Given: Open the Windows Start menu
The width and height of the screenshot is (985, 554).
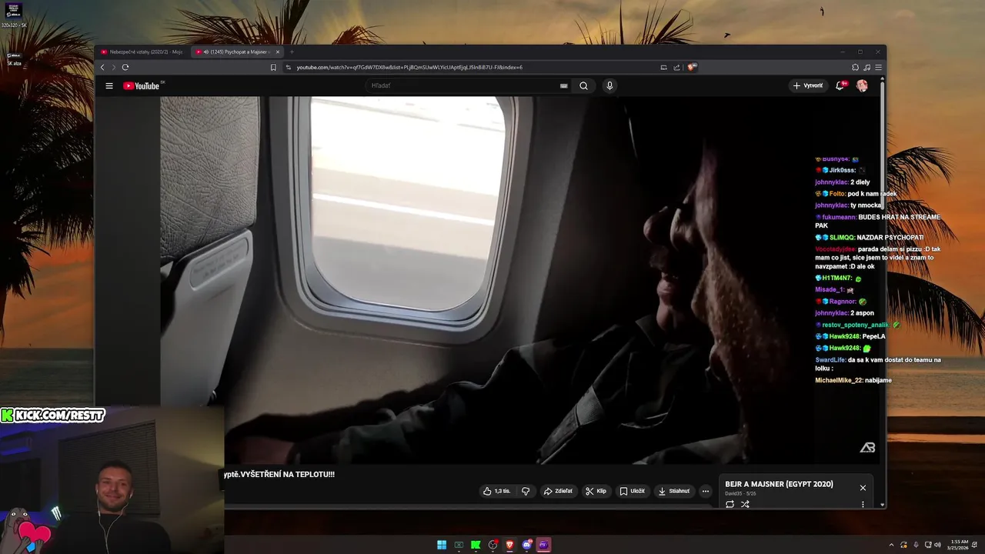Looking at the screenshot, I should coord(442,545).
